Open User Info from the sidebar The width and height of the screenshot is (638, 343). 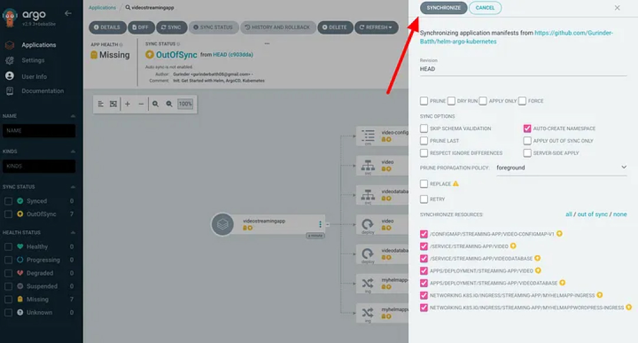[9, 75]
